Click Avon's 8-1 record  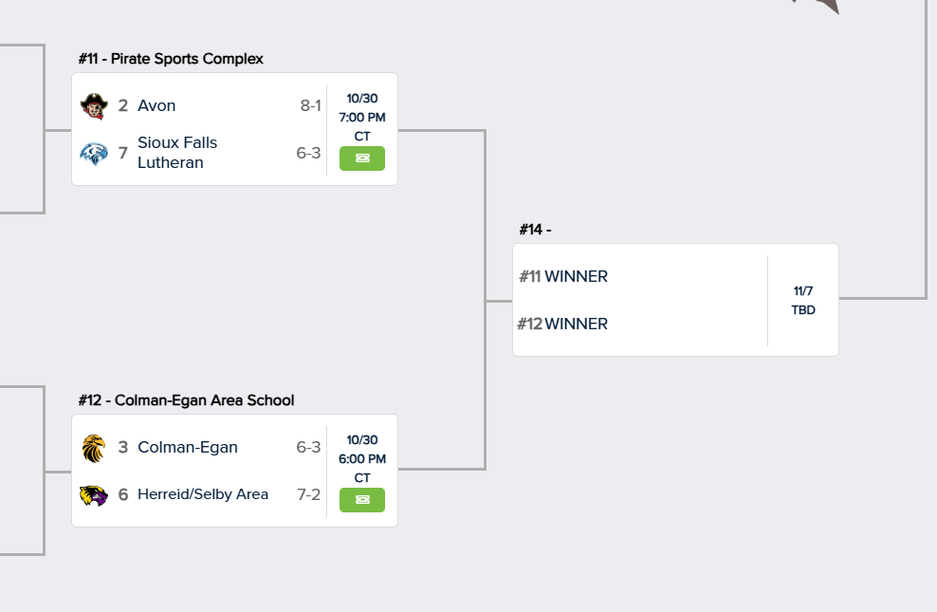pos(311,105)
